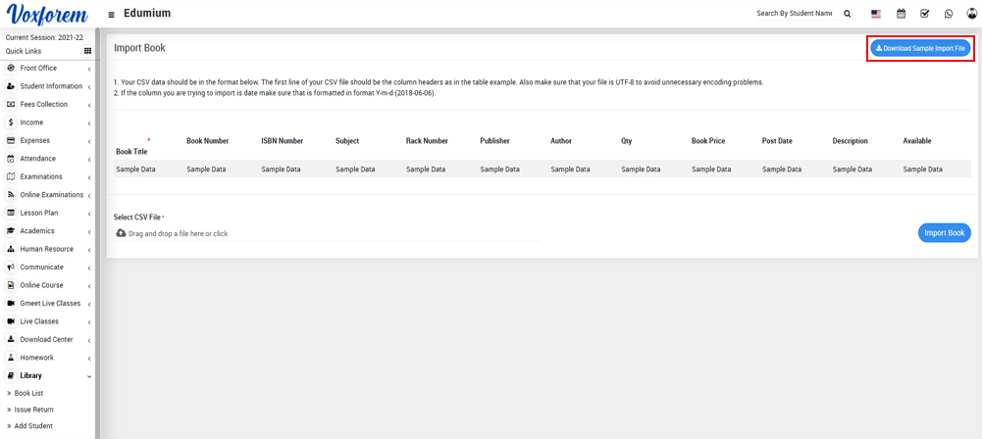Select Add Student in Library submenu
Image resolution: width=982 pixels, height=439 pixels.
(33, 426)
